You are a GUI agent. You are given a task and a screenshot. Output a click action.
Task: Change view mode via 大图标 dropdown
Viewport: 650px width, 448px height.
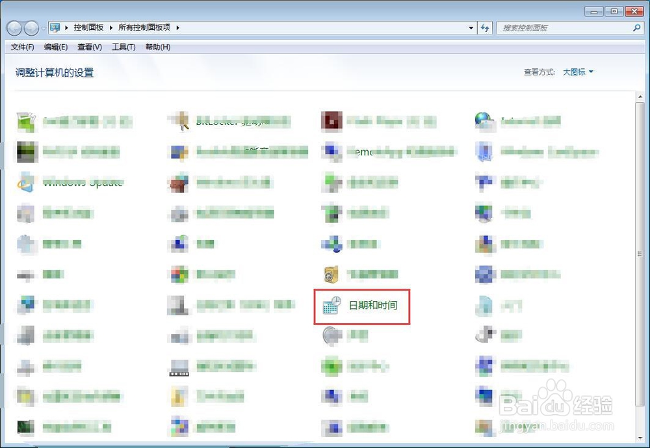pos(578,72)
